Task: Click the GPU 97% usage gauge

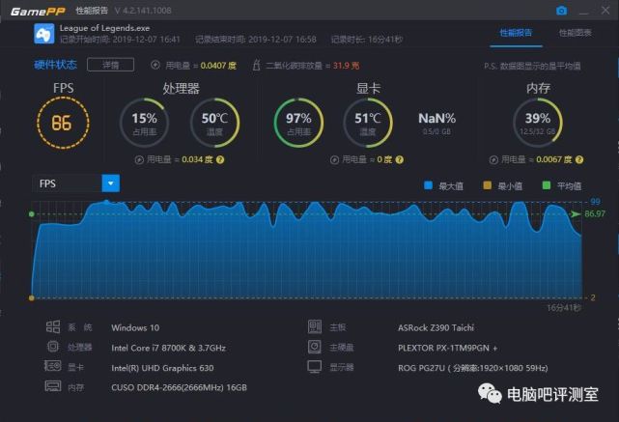Action: point(298,123)
